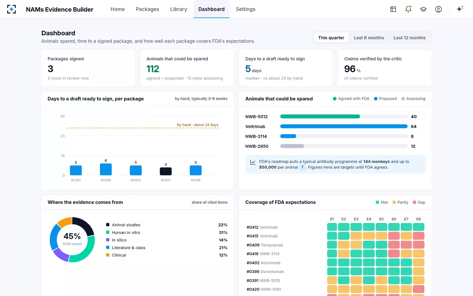This screenshot has width=473, height=296.
Task: Switch range to Last 6 months
Action: coord(369,38)
